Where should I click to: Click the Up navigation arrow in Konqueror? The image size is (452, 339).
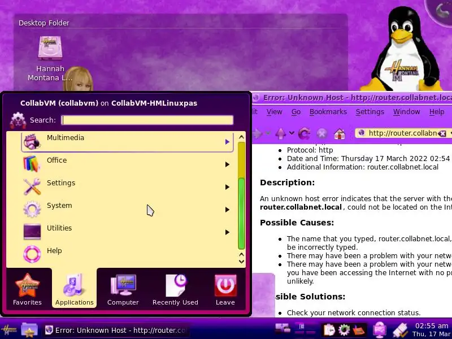tap(280, 133)
